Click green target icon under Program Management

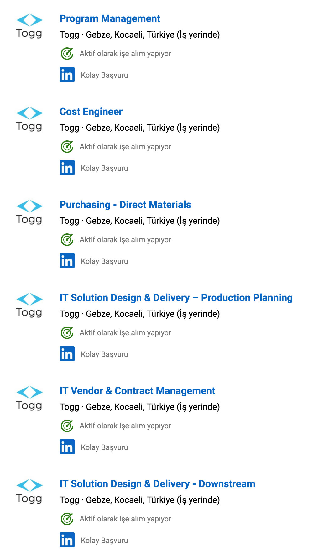coord(67,54)
